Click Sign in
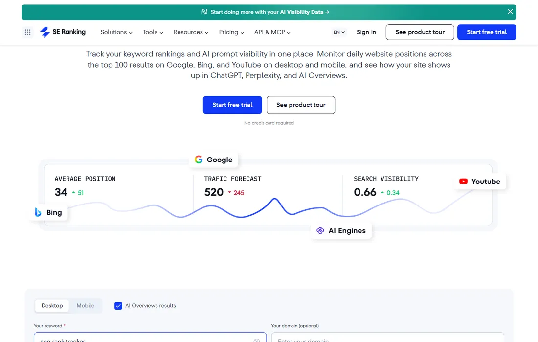The image size is (538, 342). (x=366, y=32)
